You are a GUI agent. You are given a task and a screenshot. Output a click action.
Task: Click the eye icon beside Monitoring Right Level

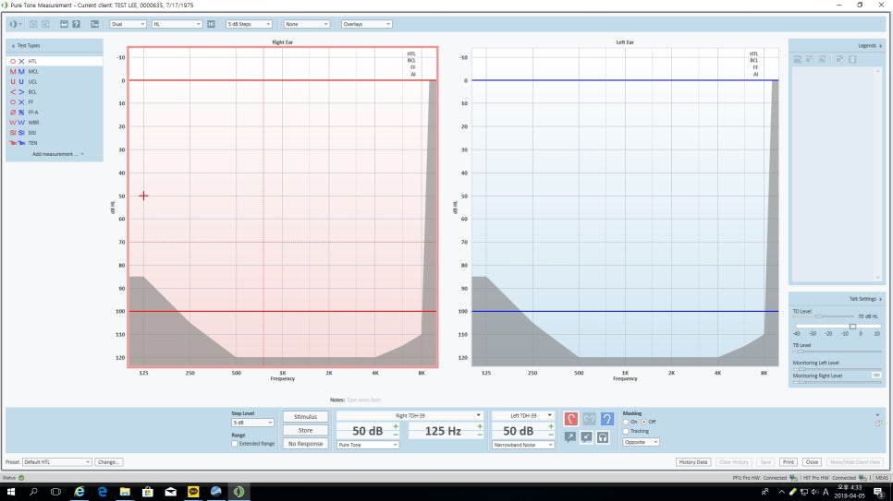876,376
